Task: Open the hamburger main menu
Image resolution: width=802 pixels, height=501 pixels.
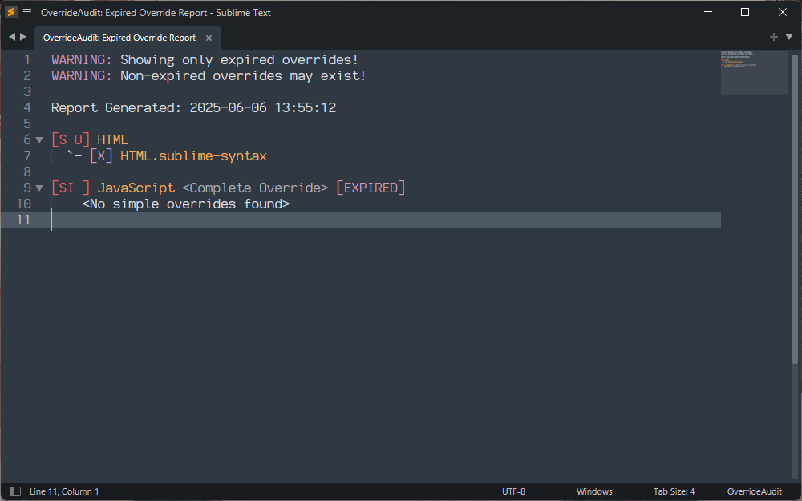Action: tap(27, 12)
